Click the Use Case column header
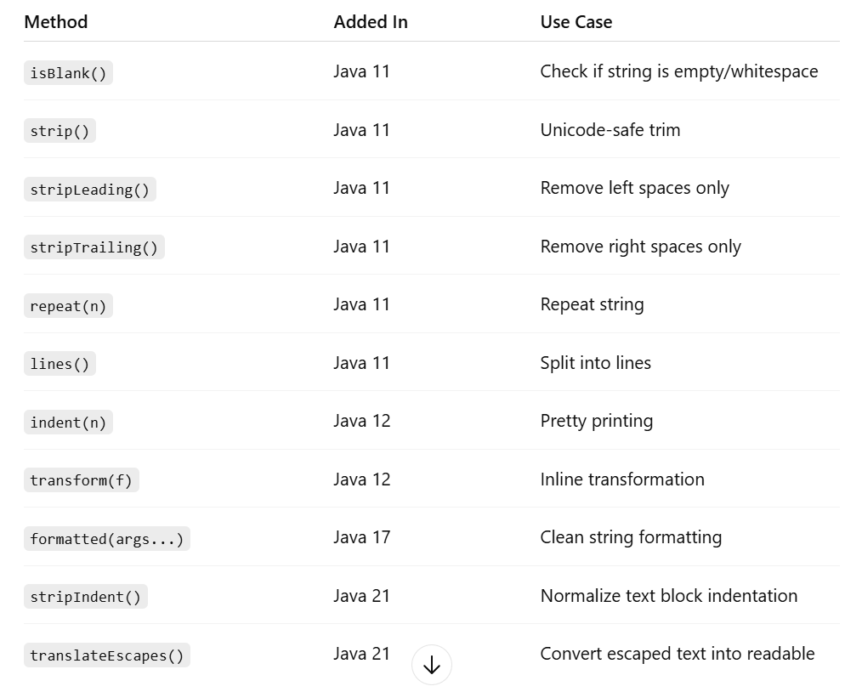The image size is (862, 692). click(x=576, y=22)
